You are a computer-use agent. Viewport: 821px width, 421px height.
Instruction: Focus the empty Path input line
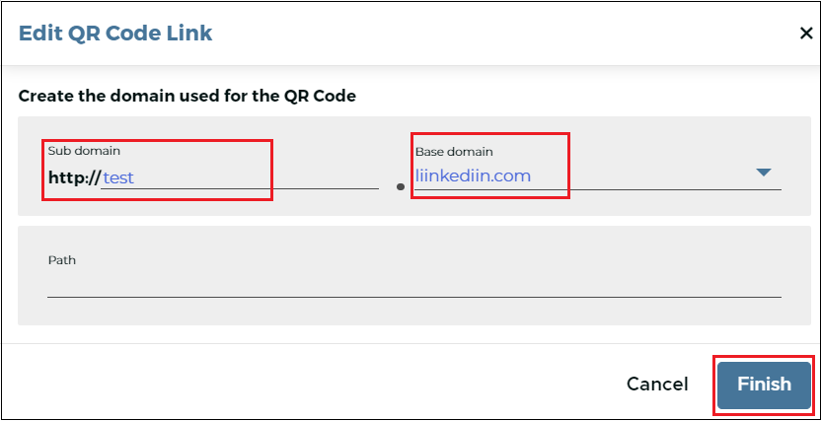coord(414,287)
